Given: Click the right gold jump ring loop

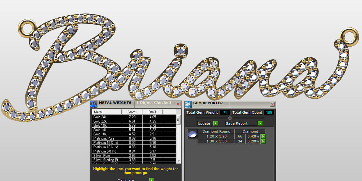Looking at the screenshot, I should tap(350, 36).
